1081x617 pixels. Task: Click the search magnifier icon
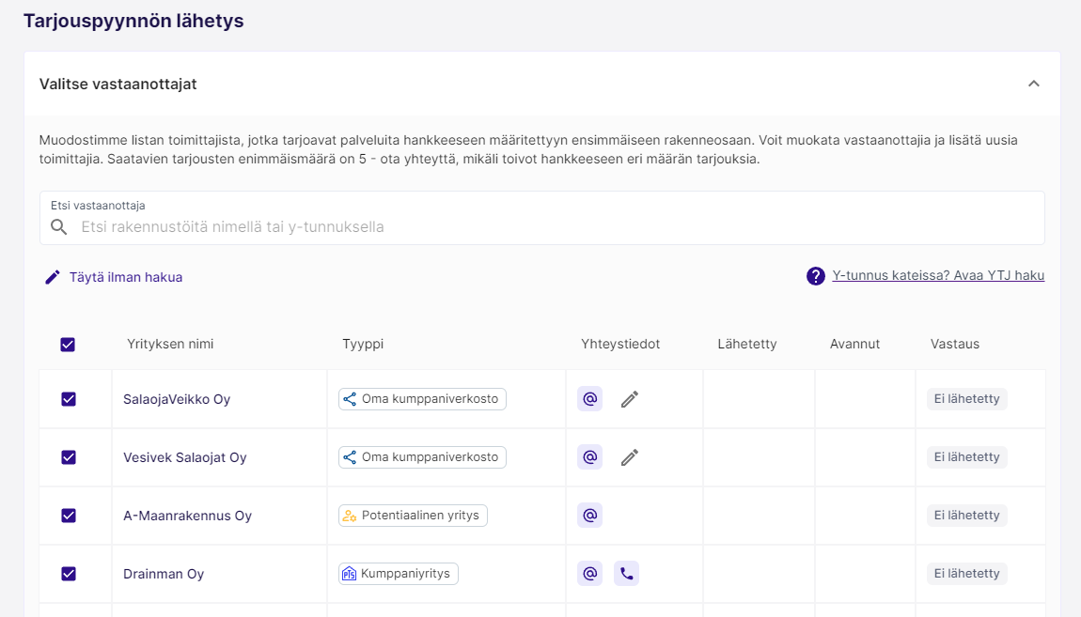click(59, 227)
